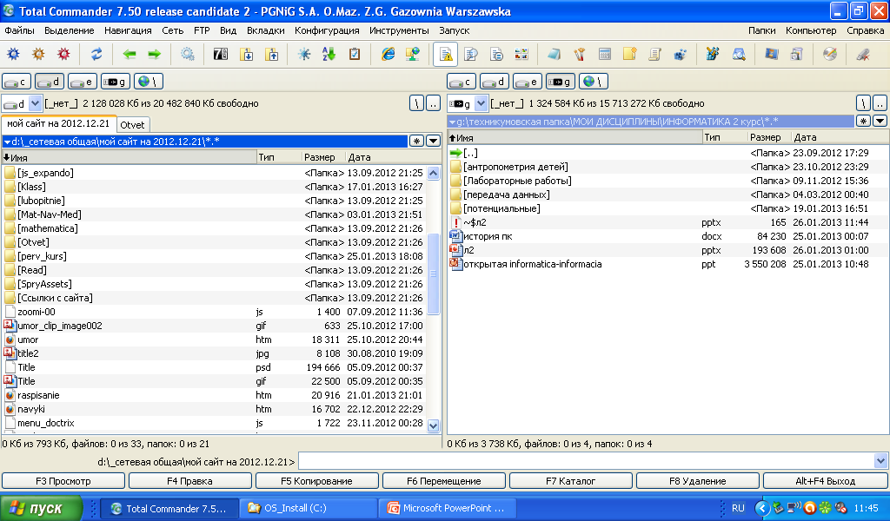Select drive e in right panel
The image size is (890, 521).
click(x=528, y=82)
